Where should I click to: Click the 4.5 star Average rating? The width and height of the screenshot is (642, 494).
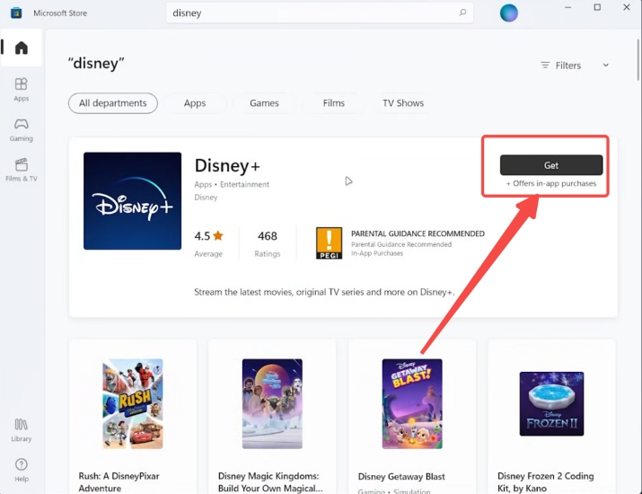coord(209,243)
